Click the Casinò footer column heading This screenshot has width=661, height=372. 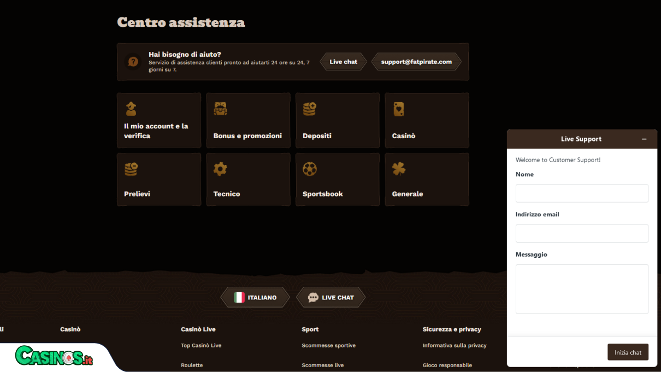[x=70, y=329]
